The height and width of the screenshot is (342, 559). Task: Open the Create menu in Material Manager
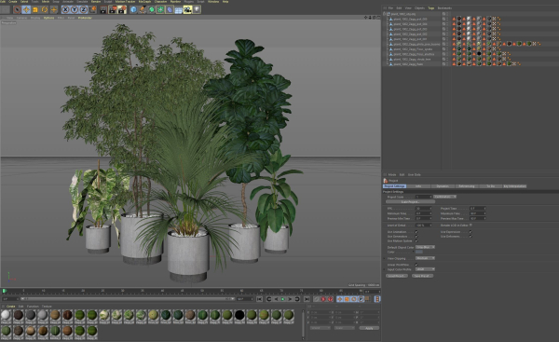(x=11, y=307)
